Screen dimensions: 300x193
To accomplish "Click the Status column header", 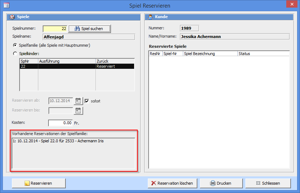I will (x=263, y=54).
